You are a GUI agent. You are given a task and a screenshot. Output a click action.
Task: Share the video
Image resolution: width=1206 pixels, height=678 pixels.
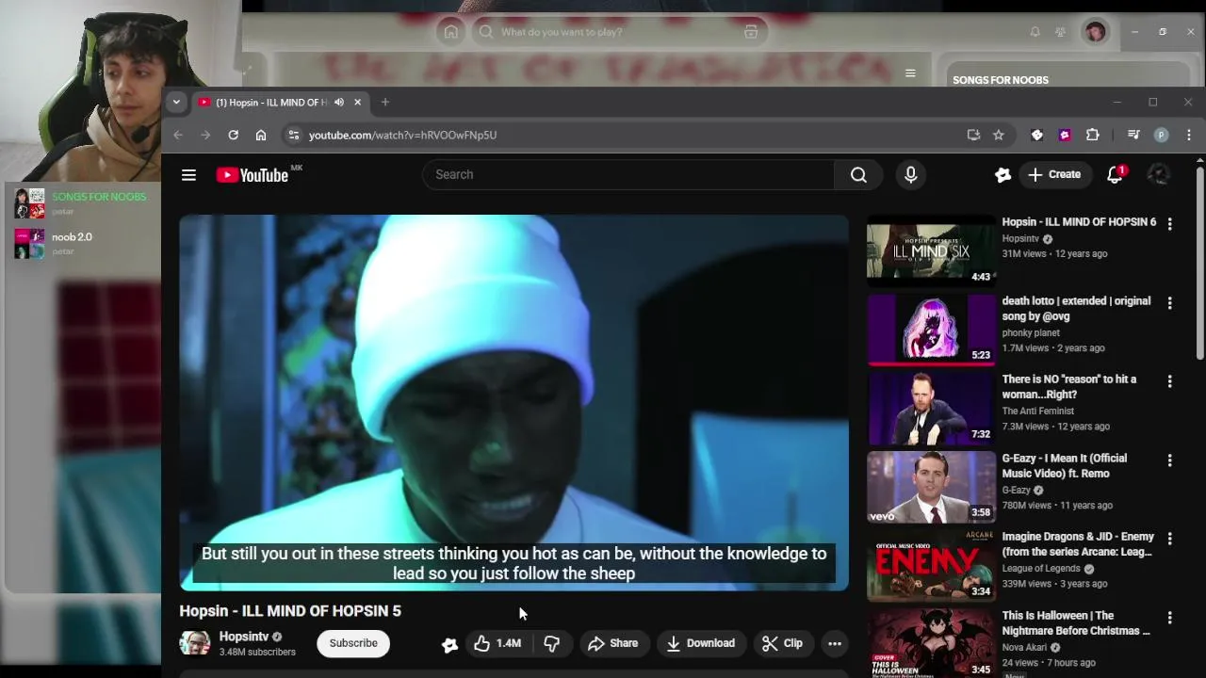[x=612, y=643]
